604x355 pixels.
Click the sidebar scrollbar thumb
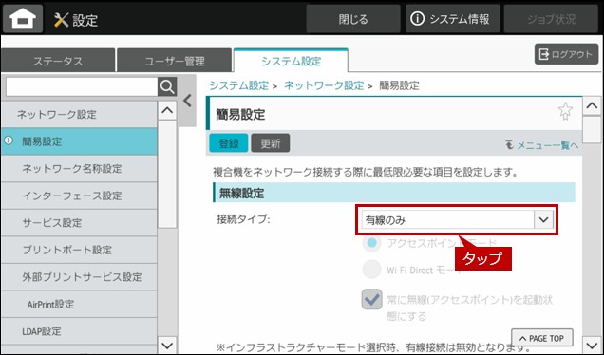167,175
